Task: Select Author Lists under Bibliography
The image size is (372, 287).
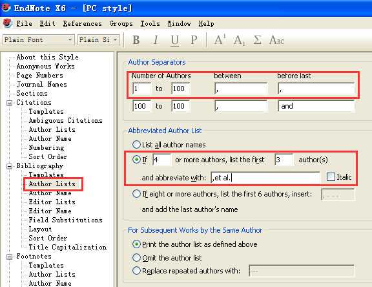Action: click(x=52, y=184)
